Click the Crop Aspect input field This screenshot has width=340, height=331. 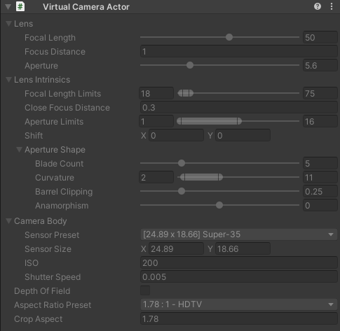click(239, 319)
